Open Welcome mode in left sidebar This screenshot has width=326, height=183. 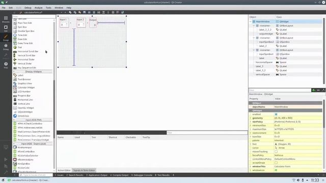6,19
